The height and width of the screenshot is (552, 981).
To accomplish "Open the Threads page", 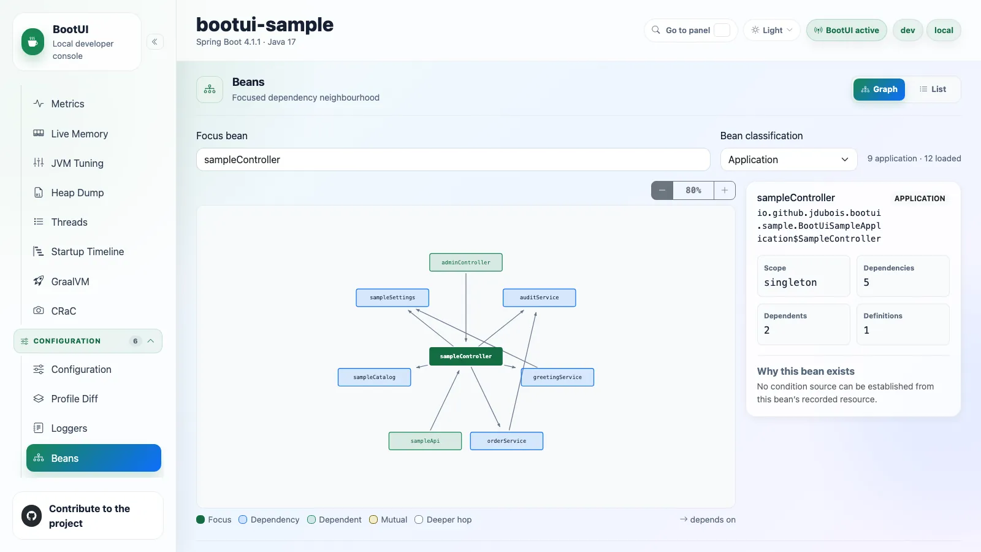I will (x=94, y=222).
